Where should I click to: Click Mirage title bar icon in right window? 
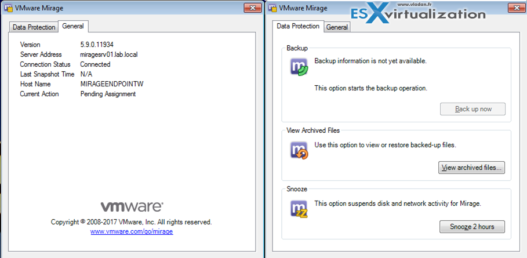[x=274, y=9]
